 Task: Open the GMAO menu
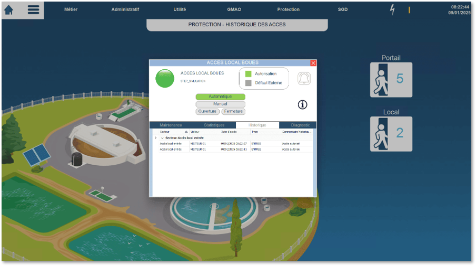(x=234, y=9)
